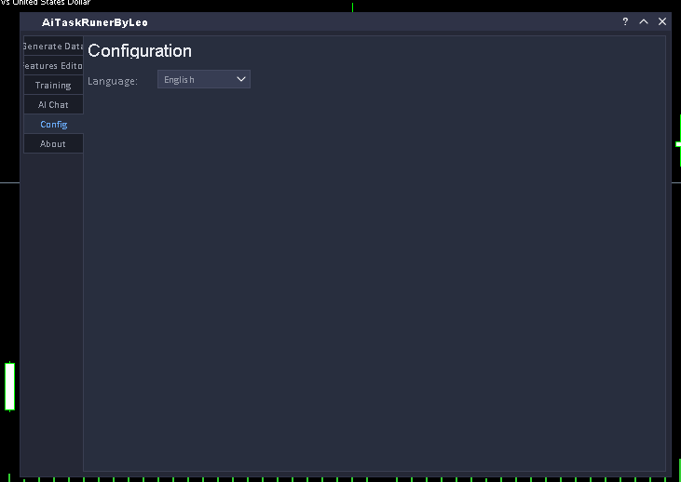Click the Configuration heading text
This screenshot has width=681, height=482.
tap(140, 51)
